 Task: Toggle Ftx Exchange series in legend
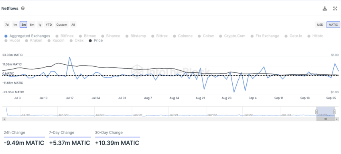pyautogui.click(x=265, y=36)
